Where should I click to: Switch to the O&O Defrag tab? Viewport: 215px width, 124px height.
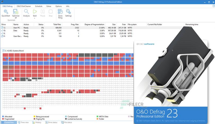(x=7, y=6)
